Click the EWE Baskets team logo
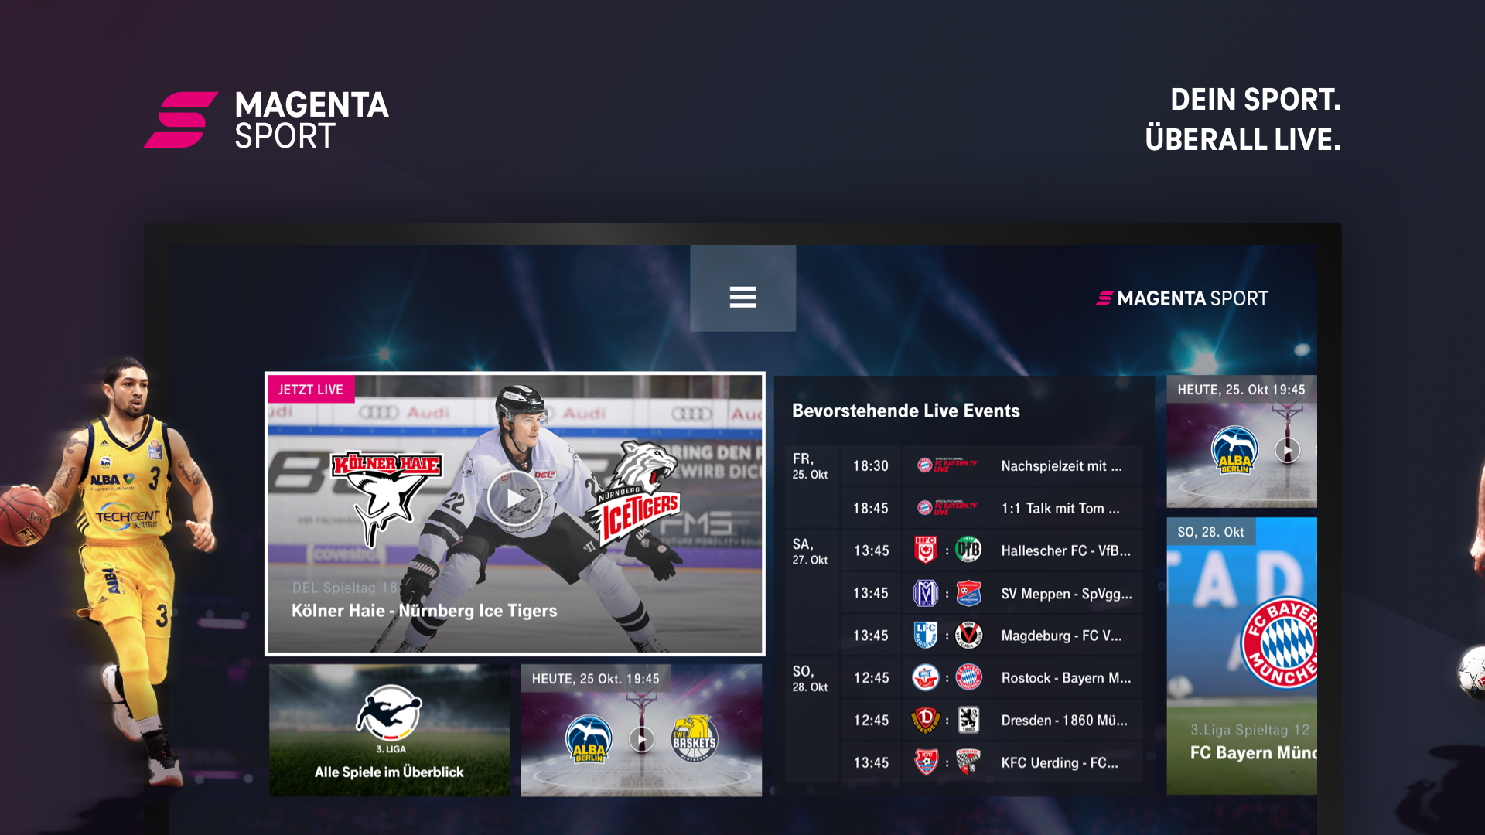 click(x=693, y=738)
